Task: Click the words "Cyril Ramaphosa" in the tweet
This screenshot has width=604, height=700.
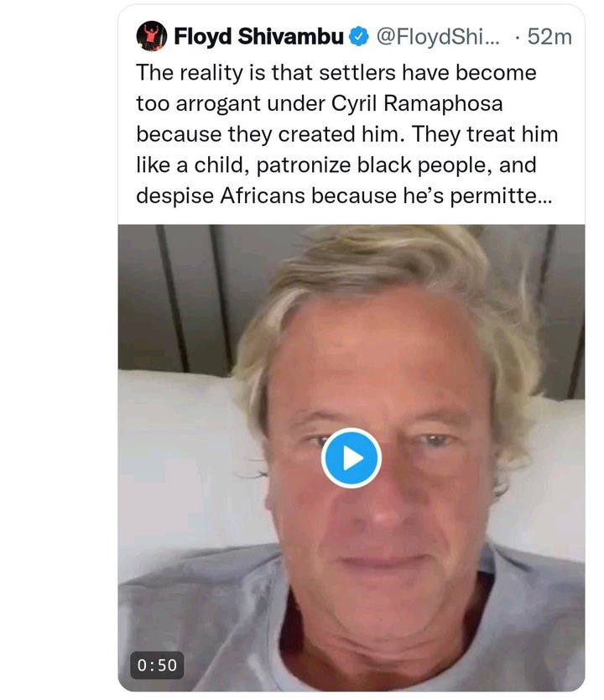Action: click(417, 103)
